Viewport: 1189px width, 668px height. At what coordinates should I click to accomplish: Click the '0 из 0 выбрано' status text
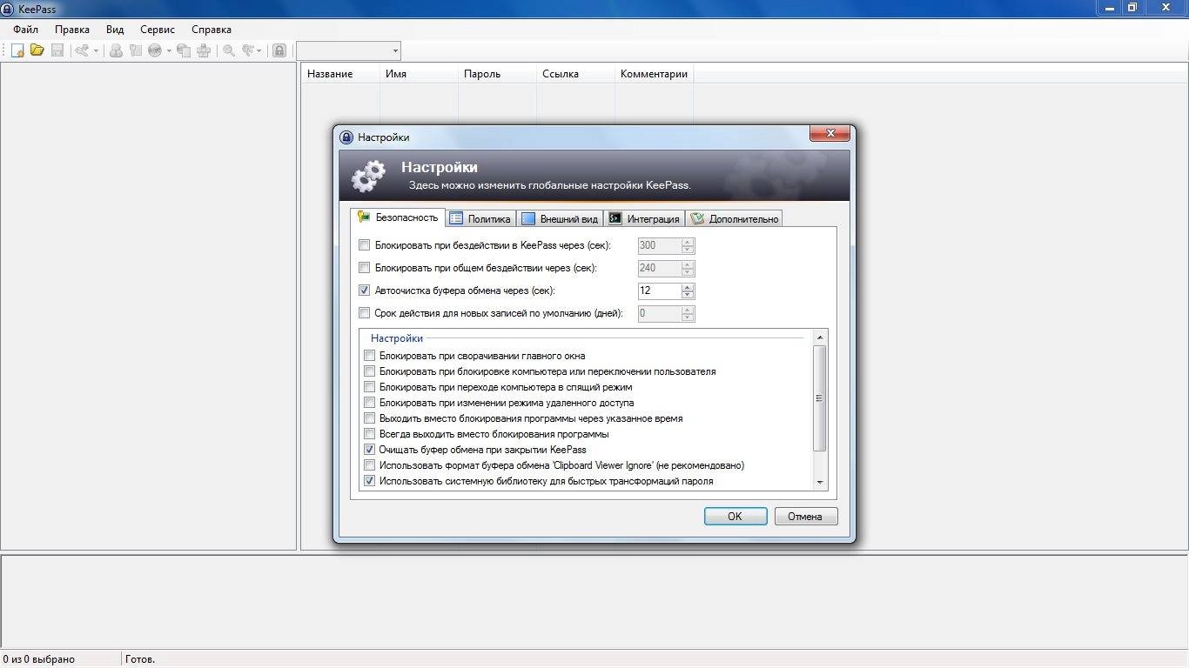39,659
